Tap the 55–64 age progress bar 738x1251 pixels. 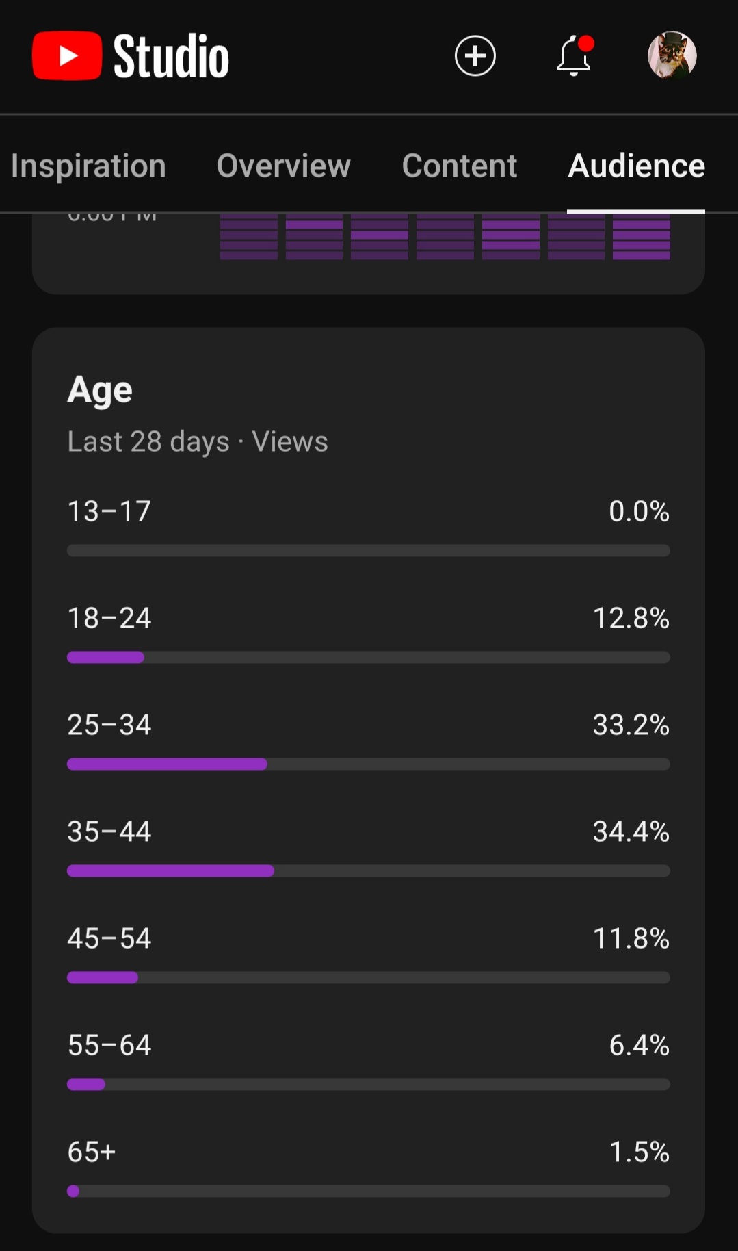[368, 1085]
